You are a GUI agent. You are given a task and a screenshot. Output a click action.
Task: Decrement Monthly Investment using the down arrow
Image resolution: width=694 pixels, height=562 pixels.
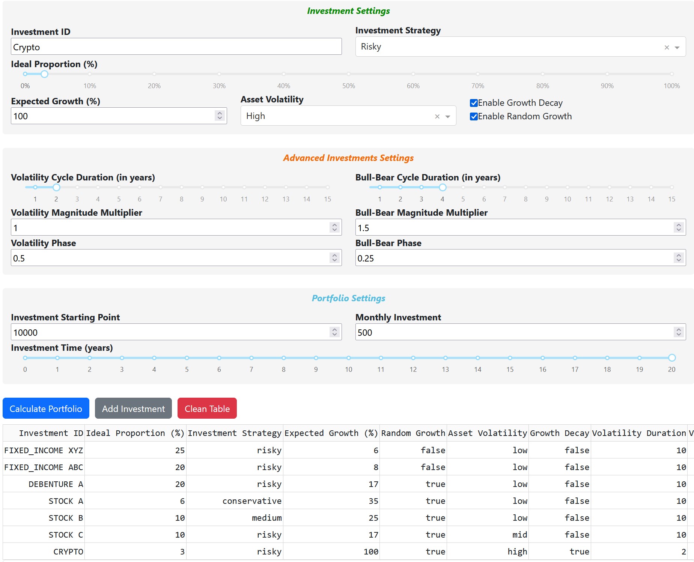click(x=678, y=335)
